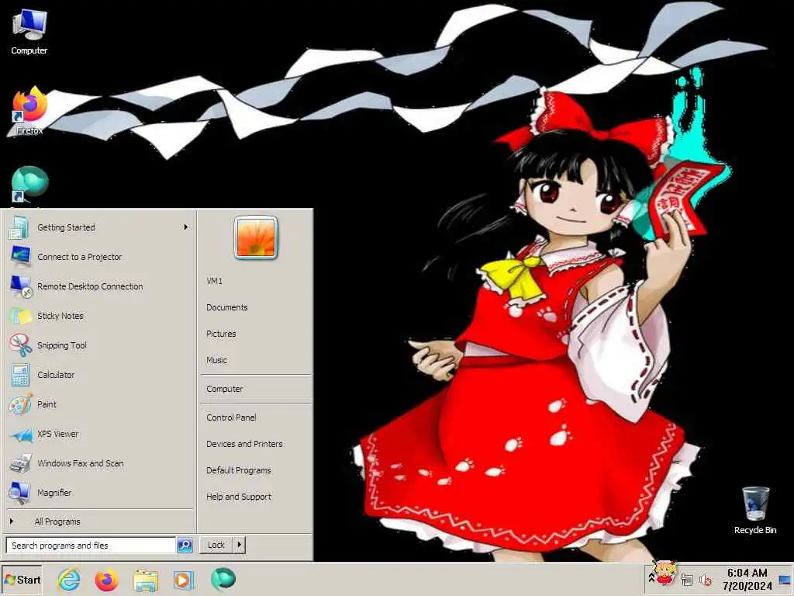Viewport: 794px width, 596px height.
Task: Select the Remote Desktop Connection label
Action: [x=90, y=286]
